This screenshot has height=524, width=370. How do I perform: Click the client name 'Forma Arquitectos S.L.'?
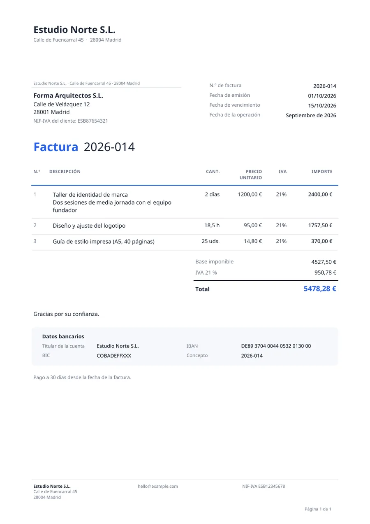point(68,96)
